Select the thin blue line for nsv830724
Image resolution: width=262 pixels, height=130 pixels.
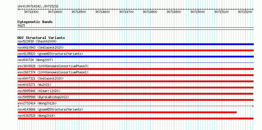pyautogui.click(x=135, y=63)
